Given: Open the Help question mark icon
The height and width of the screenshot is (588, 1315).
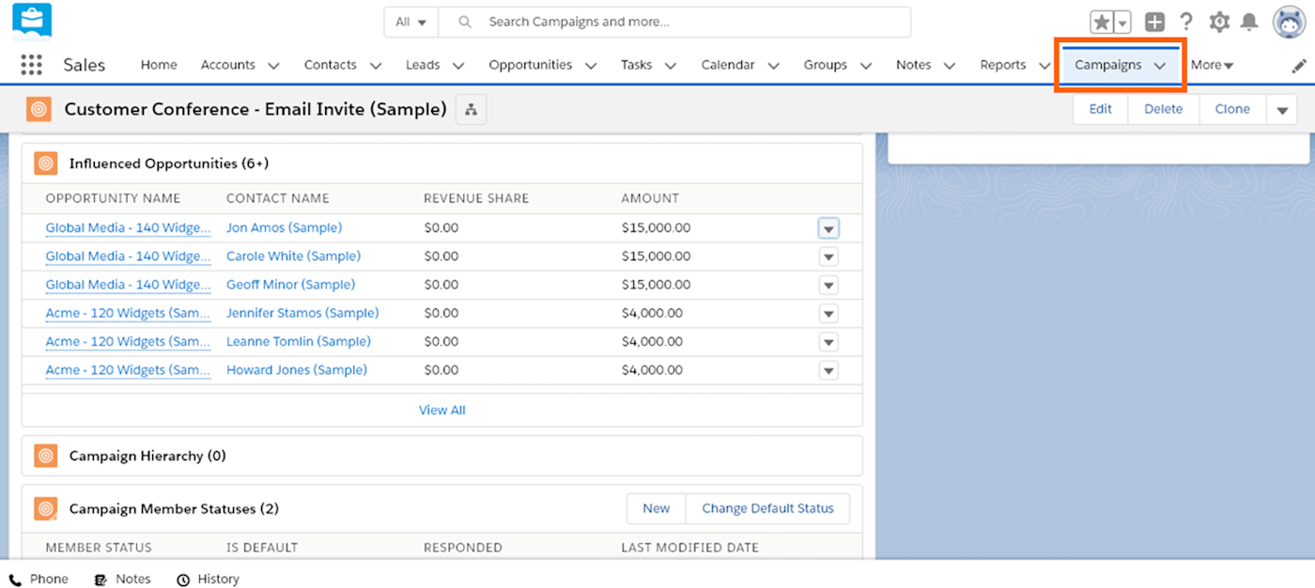Looking at the screenshot, I should pyautogui.click(x=1186, y=23).
